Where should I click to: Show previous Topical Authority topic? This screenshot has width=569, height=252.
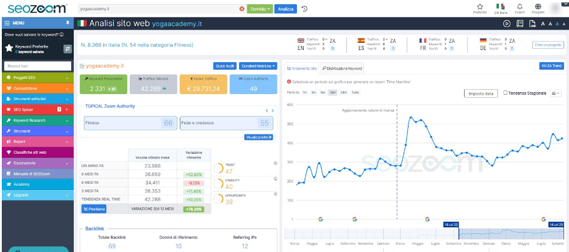[x=267, y=110]
